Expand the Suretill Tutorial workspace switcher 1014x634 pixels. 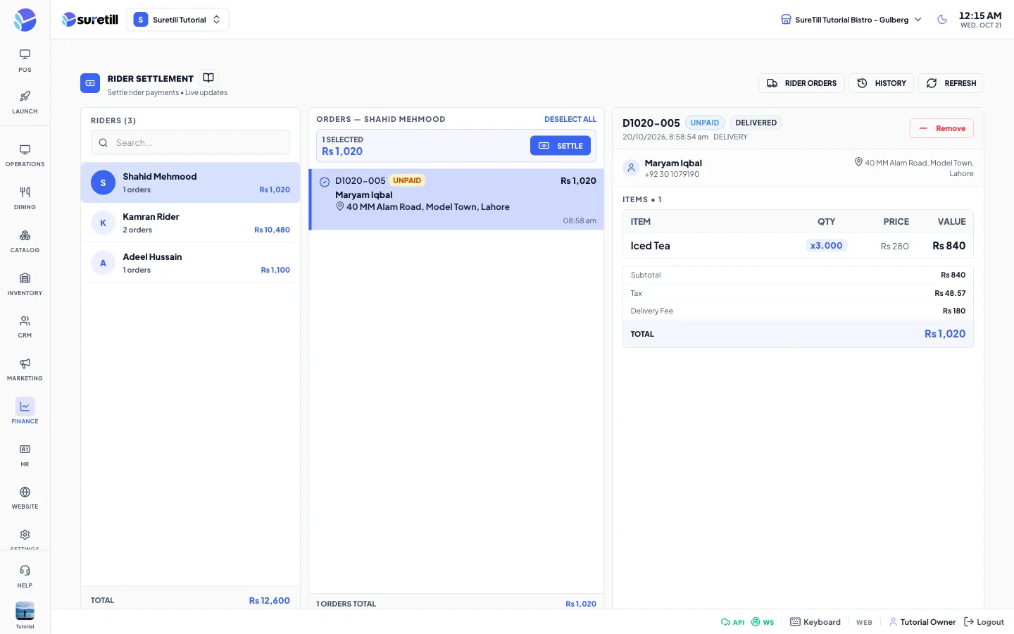click(x=177, y=20)
